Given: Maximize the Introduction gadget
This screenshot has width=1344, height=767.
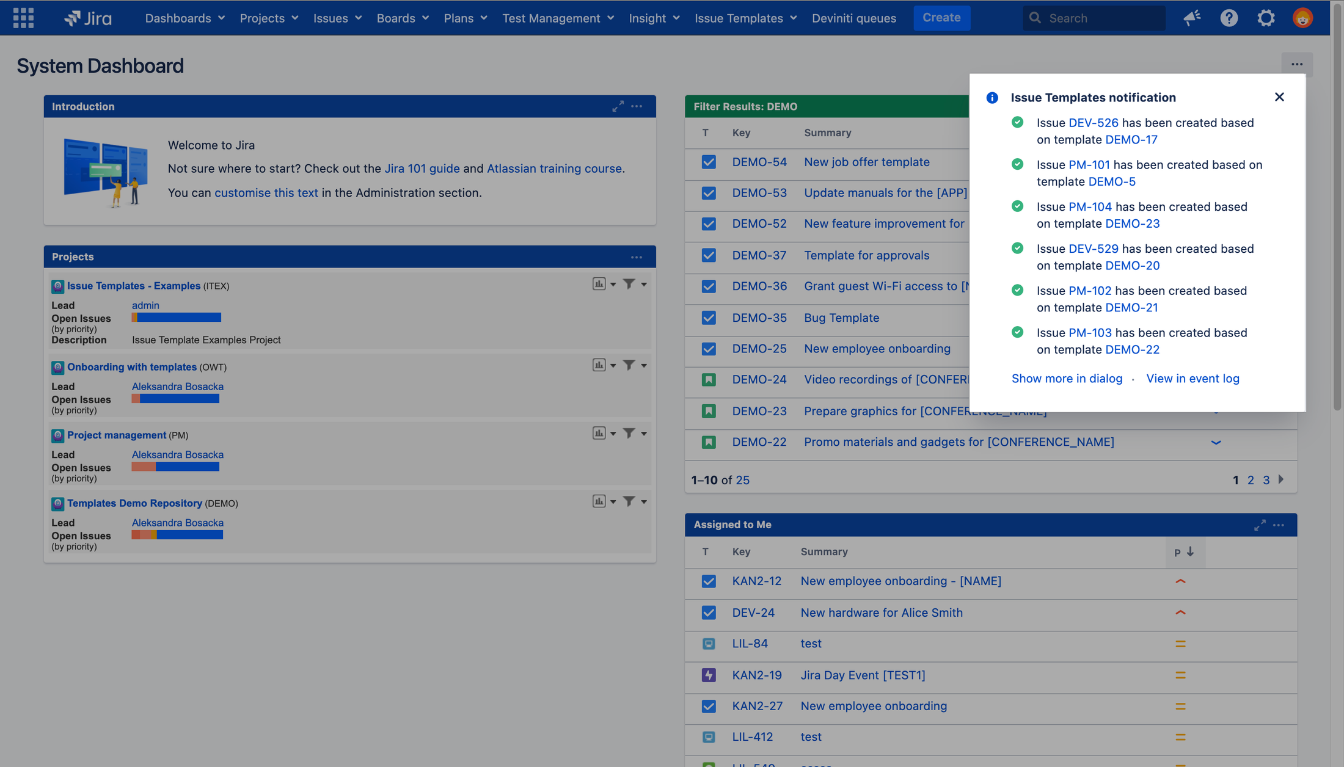Looking at the screenshot, I should (x=618, y=106).
